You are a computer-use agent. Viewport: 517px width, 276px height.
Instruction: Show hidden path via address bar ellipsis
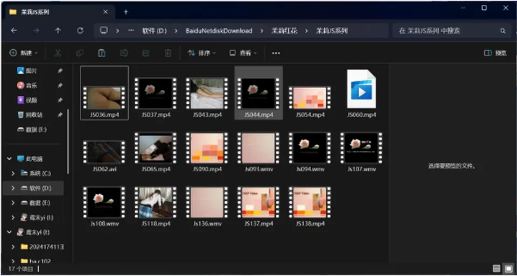pyautogui.click(x=131, y=31)
